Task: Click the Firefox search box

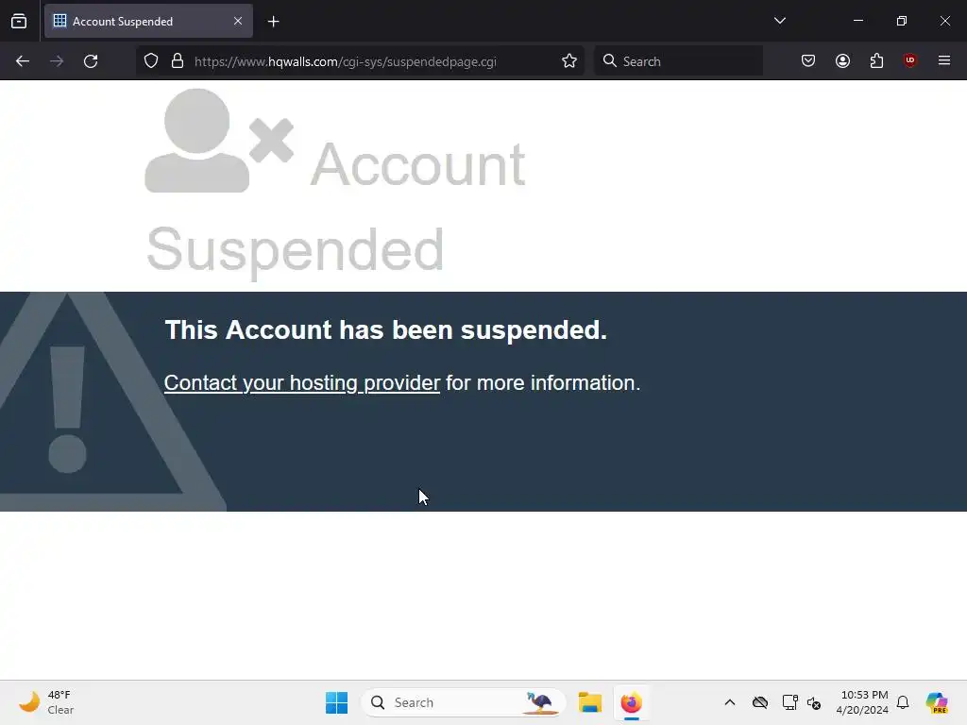Action: click(678, 61)
